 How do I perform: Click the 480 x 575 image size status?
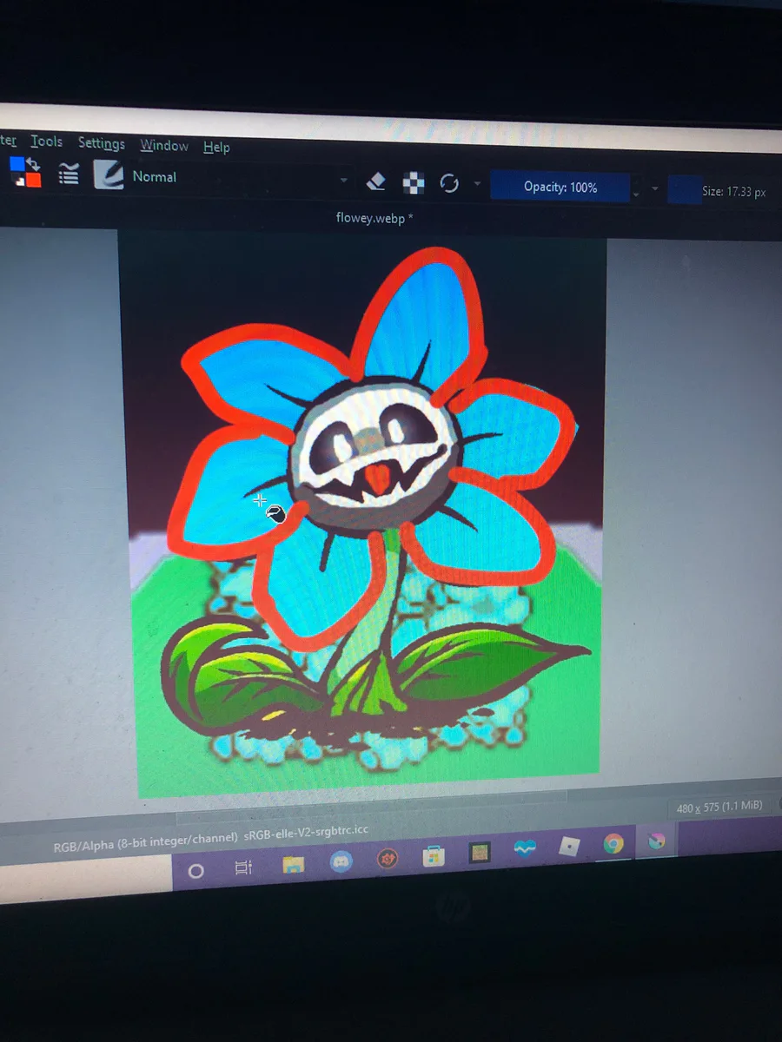tap(719, 807)
